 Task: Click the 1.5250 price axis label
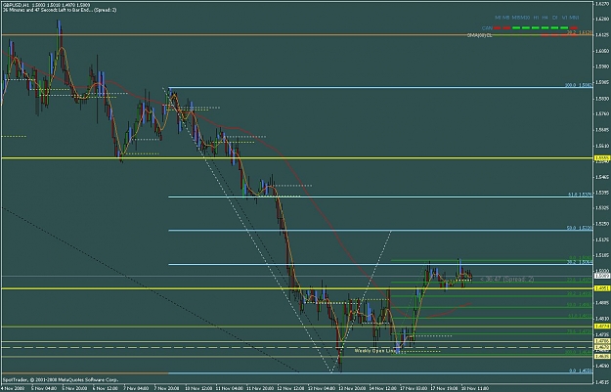click(x=601, y=224)
